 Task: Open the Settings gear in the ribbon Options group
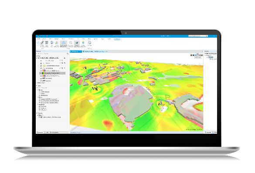point(89,43)
